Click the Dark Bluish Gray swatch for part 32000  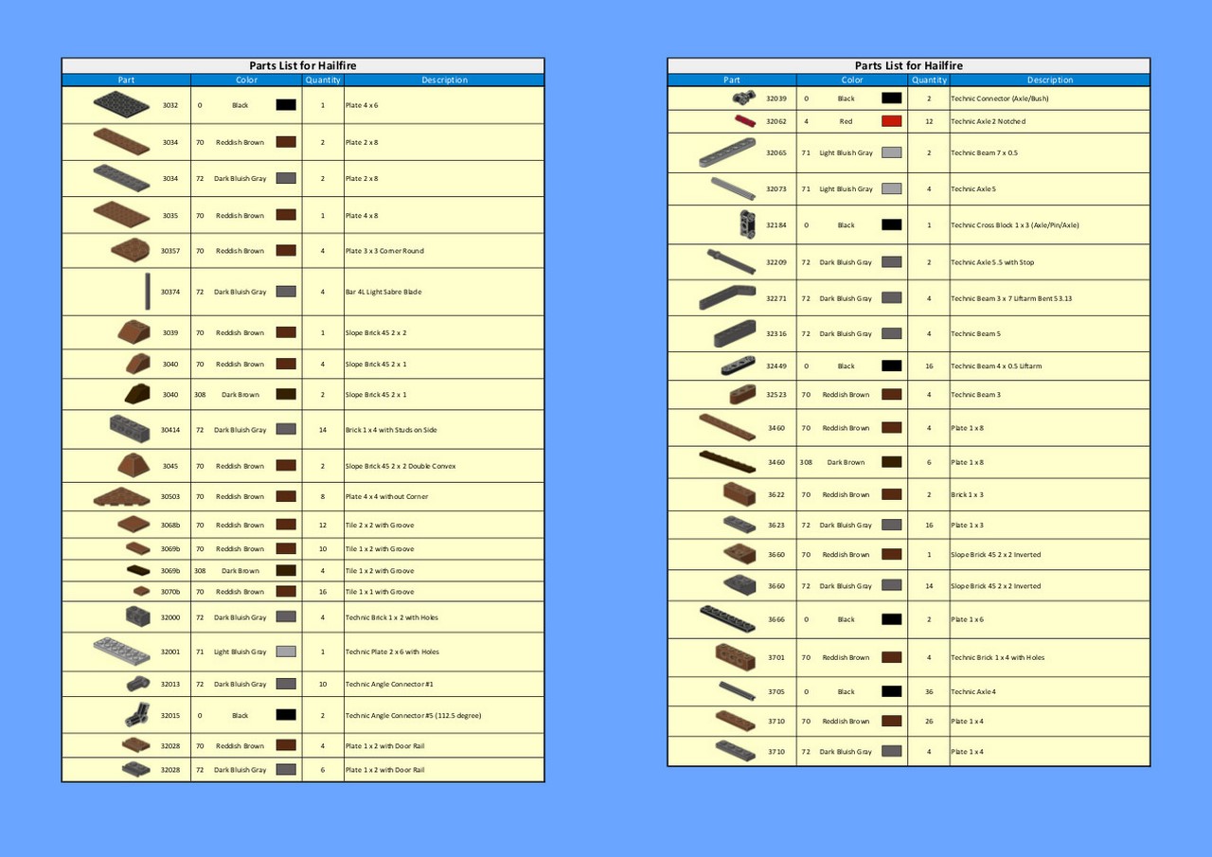click(x=286, y=616)
